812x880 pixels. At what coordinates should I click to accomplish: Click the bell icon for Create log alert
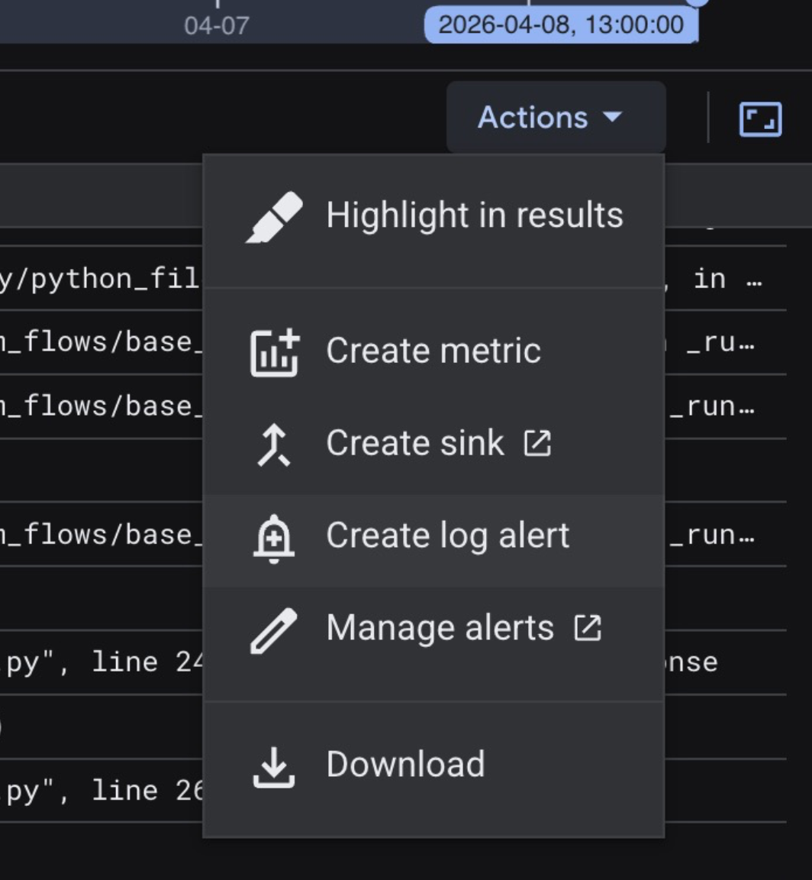click(273, 537)
